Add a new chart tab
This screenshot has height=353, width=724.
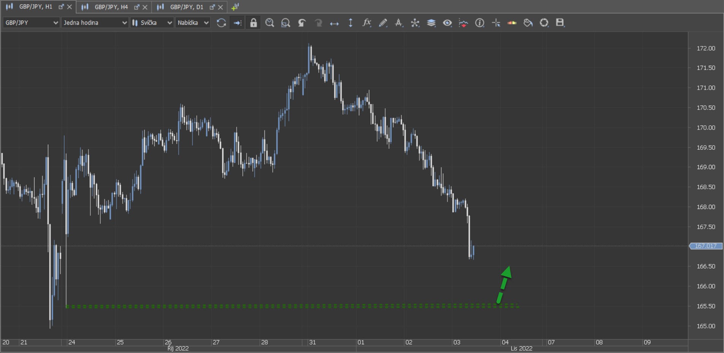[x=235, y=7]
